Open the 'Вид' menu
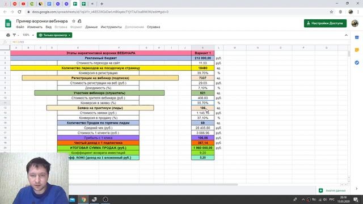363x204 pixels. 49,27
